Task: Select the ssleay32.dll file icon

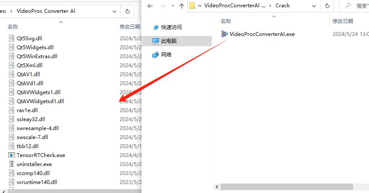Action: 12,119
